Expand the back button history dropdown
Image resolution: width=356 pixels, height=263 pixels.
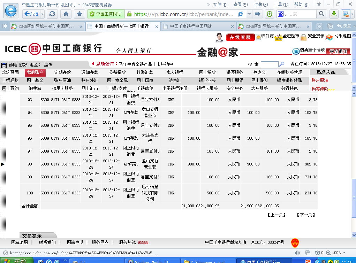43,14
